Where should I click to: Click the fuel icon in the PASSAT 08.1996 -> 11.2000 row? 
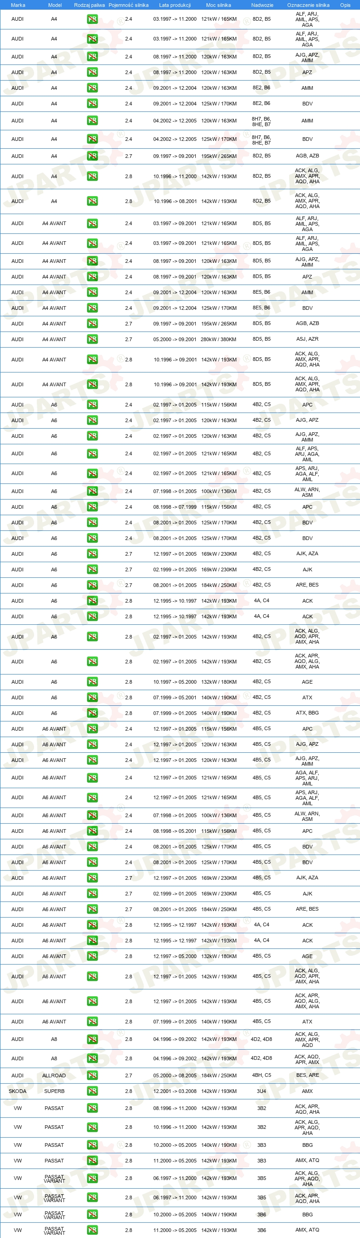[92, 1108]
